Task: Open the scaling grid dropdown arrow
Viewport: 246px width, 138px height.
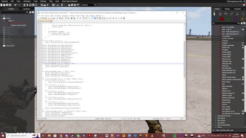Action: point(64,5)
